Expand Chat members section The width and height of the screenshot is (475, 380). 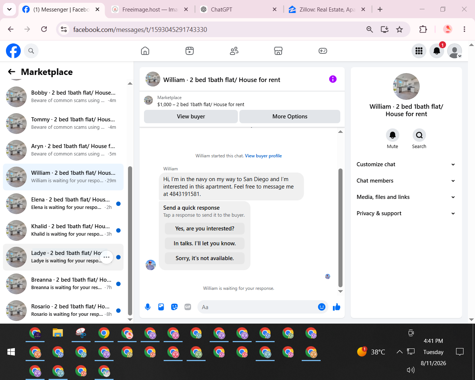point(406,181)
